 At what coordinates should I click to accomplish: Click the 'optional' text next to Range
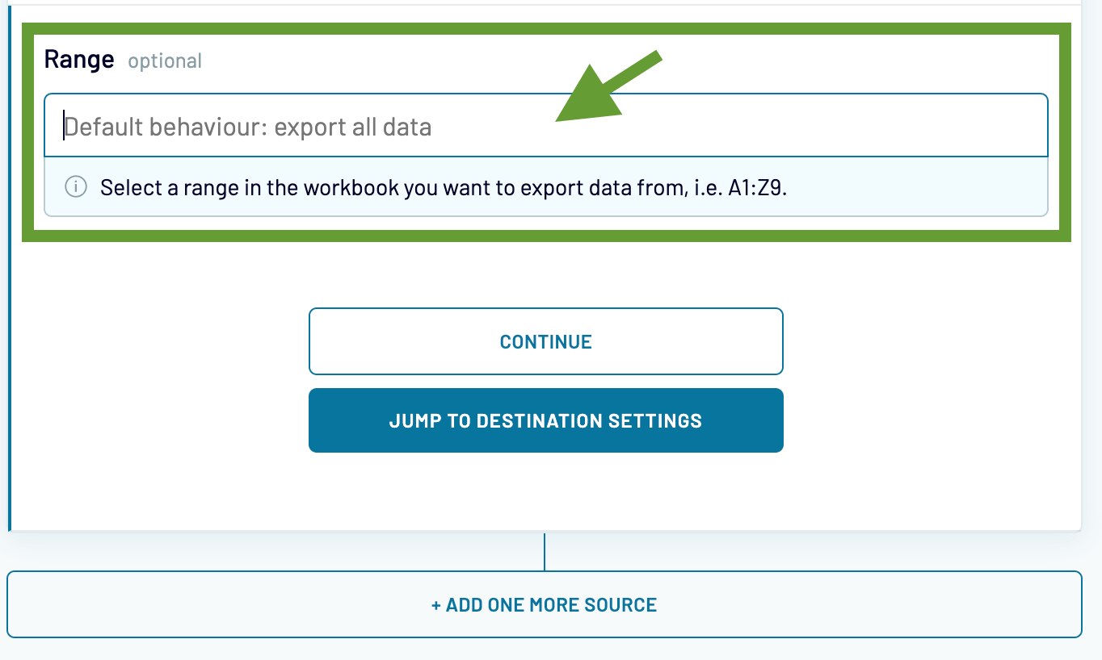pyautogui.click(x=165, y=61)
